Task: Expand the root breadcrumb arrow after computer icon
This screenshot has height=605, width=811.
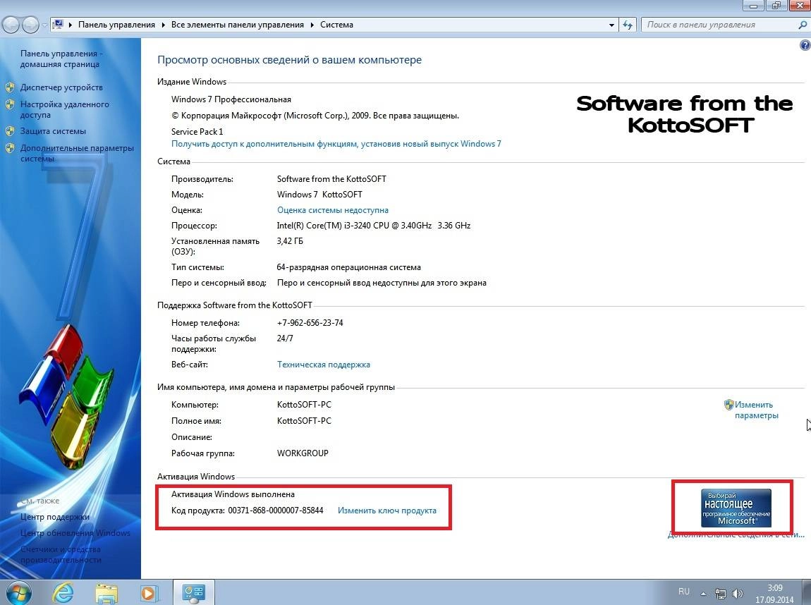Action: (71, 25)
